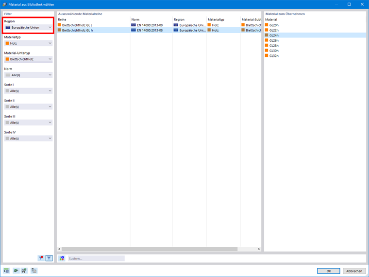Image resolution: width=369 pixels, height=277 pixels.
Task: Select row Brettschichtholz GL c
Action: point(159,25)
